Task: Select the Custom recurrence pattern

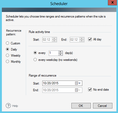Action: pos(7,43)
